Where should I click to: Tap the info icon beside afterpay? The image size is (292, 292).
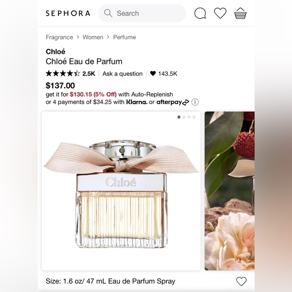click(x=195, y=102)
